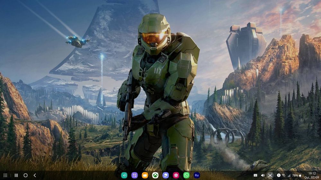Open the Adobe Premiere Rush app
The height and width of the screenshot is (180, 321).
(x=197, y=175)
